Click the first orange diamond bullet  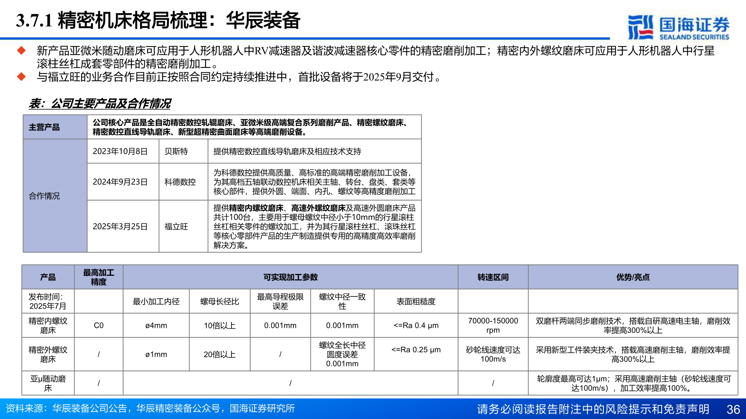click(x=21, y=50)
